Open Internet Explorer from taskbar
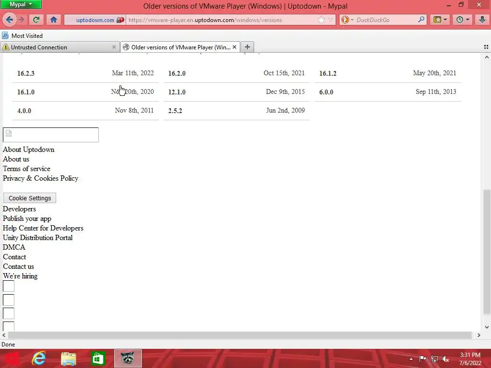This screenshot has height=368, width=491. (39, 358)
